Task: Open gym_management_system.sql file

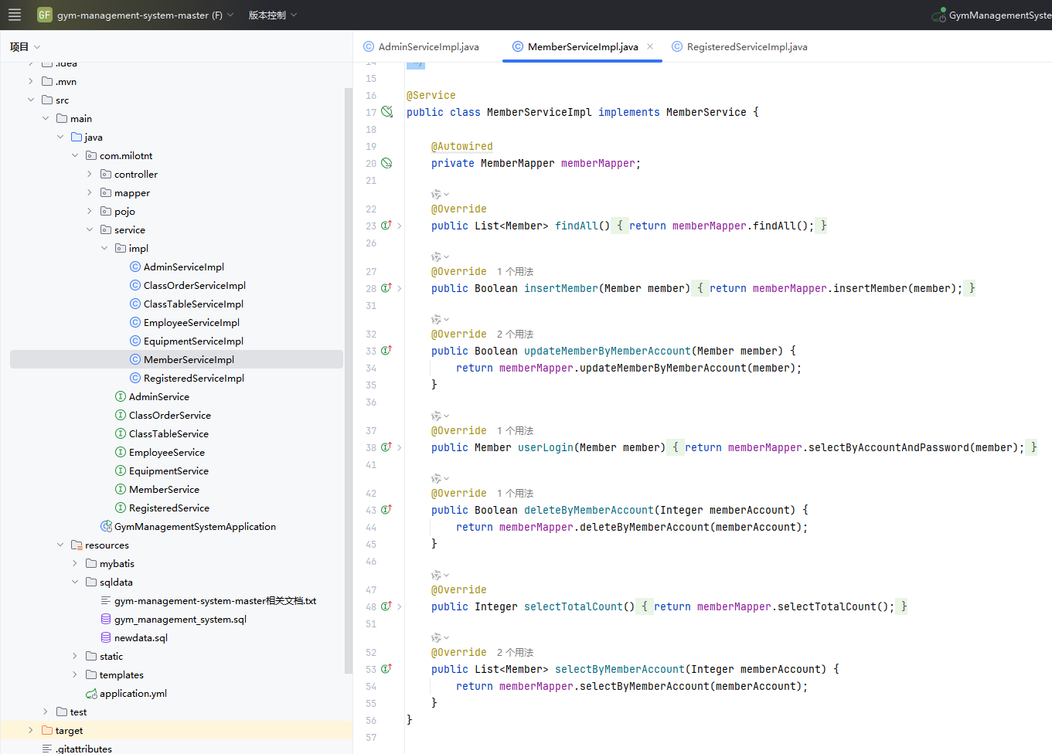Action: tap(173, 619)
